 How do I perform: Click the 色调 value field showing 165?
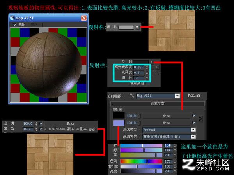[168, 161]
